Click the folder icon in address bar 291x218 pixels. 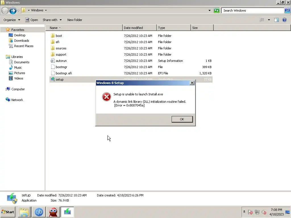(x=24, y=10)
